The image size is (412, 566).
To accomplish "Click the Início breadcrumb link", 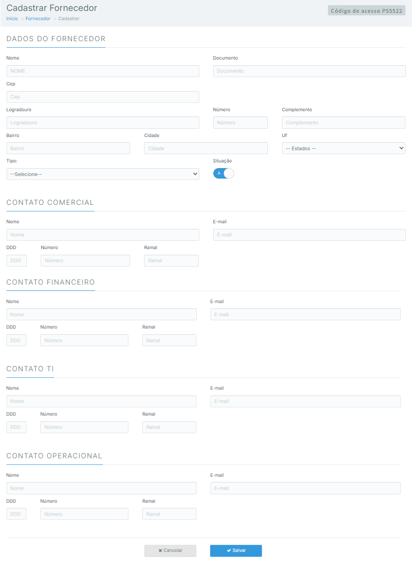I will tap(12, 19).
